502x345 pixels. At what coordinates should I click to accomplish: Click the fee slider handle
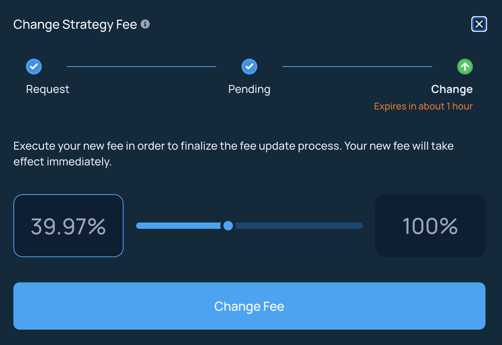click(x=228, y=226)
